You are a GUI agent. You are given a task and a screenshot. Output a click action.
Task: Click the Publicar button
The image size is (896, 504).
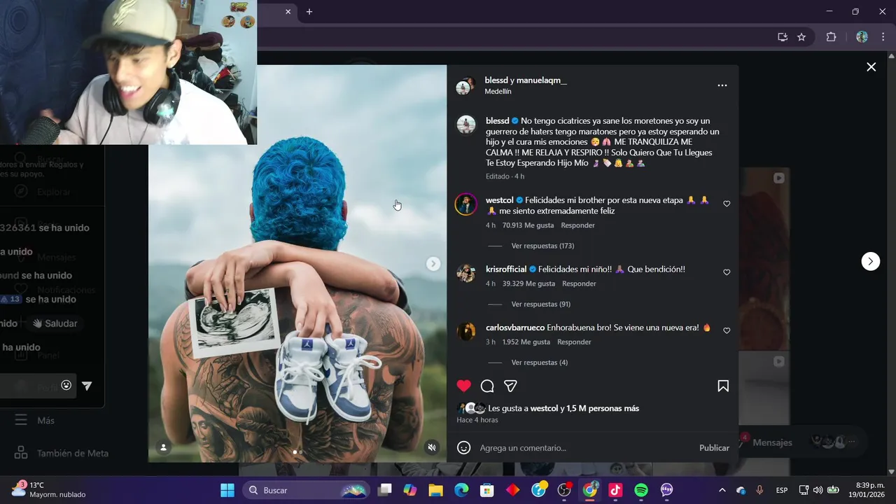coord(714,448)
